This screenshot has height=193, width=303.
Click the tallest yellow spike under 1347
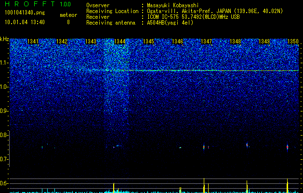tap(204, 185)
